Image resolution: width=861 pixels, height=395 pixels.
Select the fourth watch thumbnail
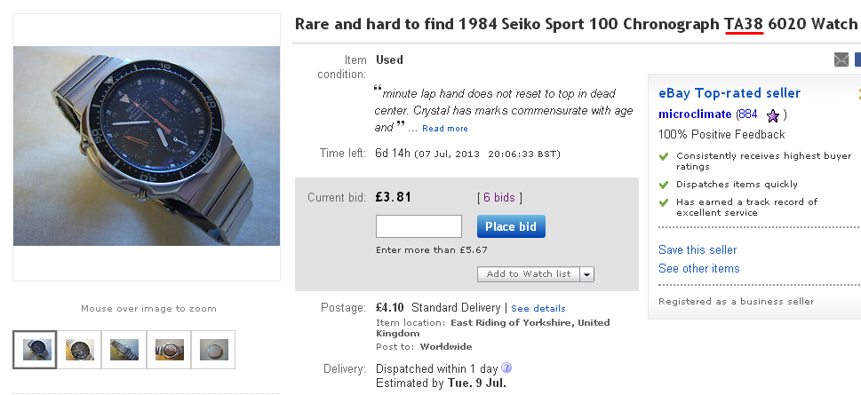[168, 350]
